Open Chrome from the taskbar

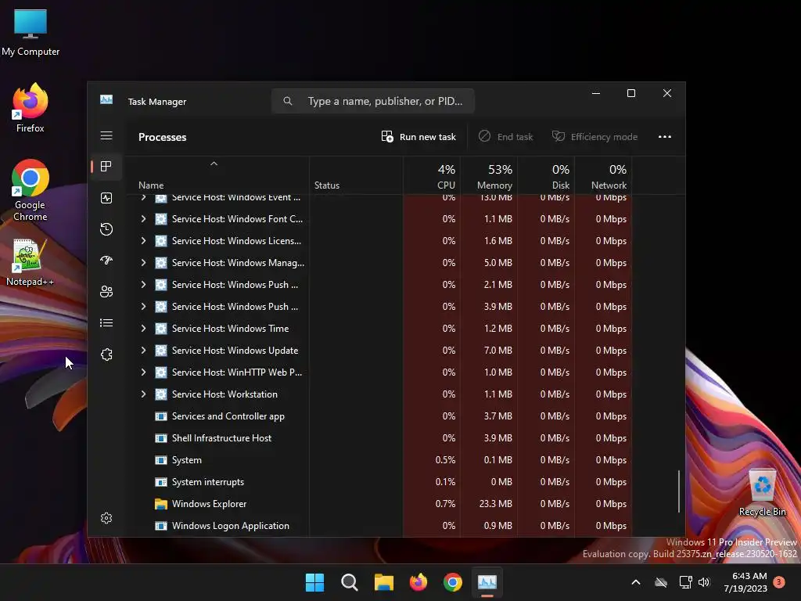(x=453, y=582)
